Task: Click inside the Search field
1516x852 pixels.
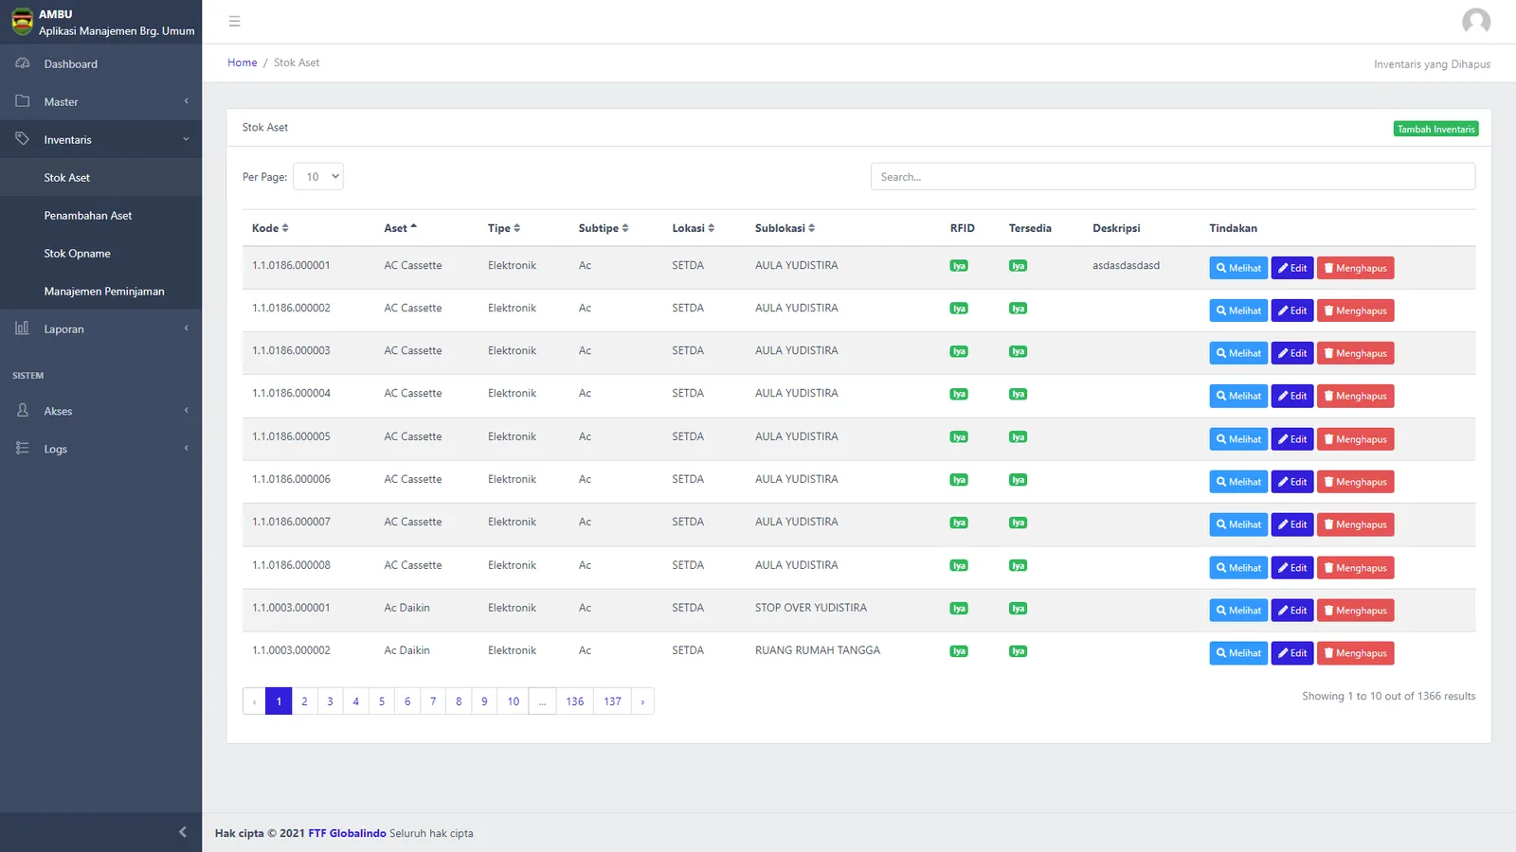Action: click(1173, 177)
